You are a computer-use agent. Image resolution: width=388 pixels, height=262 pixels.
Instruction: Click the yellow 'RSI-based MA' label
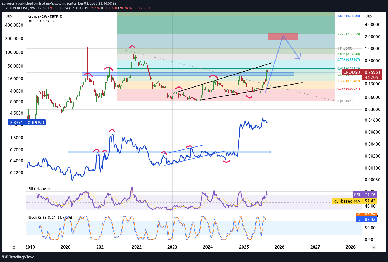coord(347,201)
